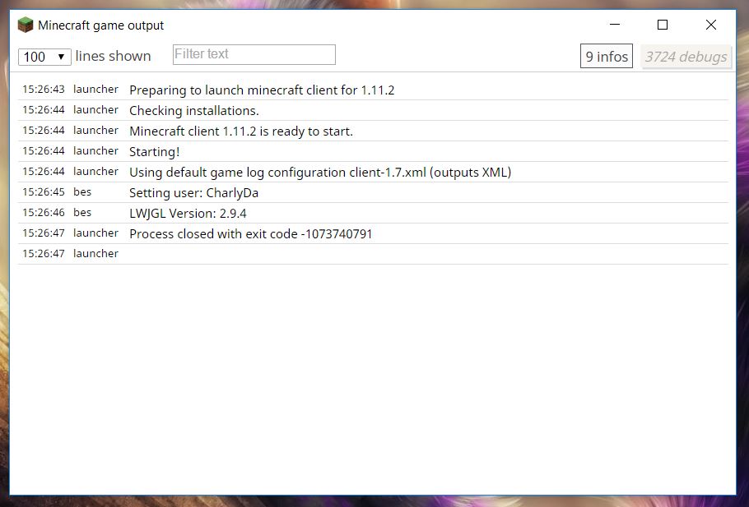Open the lines shown dropdown
749x507 pixels.
pos(44,57)
